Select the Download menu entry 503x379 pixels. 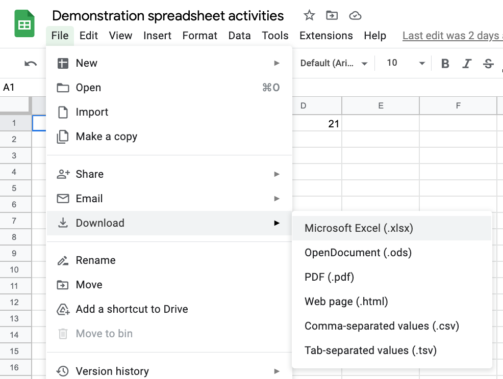click(169, 223)
